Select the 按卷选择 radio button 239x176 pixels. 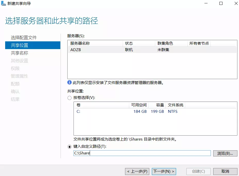click(69, 98)
